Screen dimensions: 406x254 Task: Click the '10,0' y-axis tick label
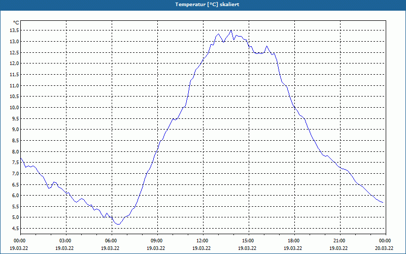click(x=15, y=108)
